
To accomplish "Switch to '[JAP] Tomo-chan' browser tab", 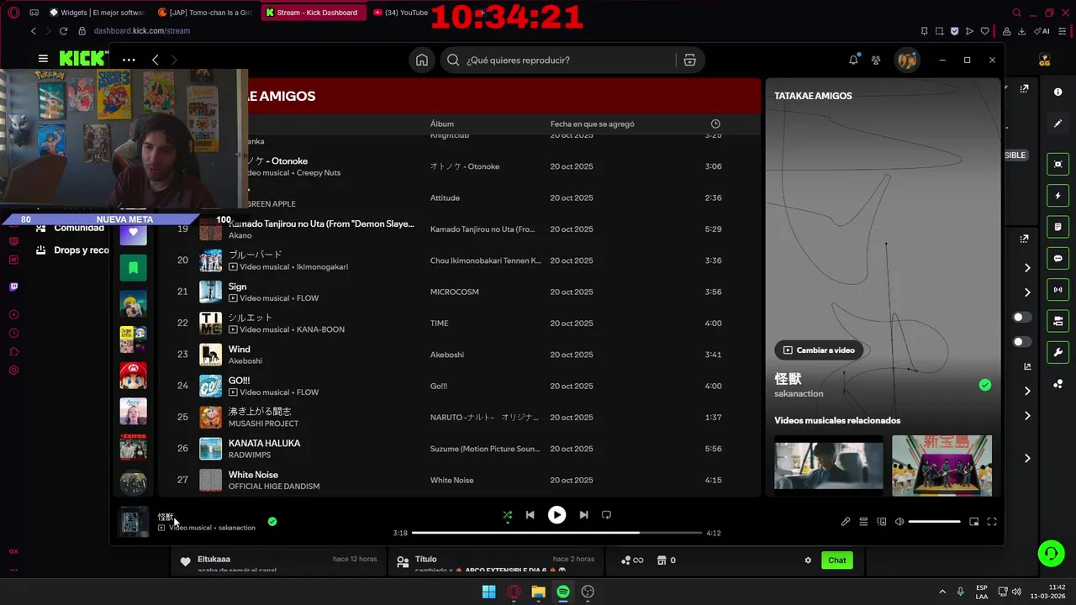I will [206, 13].
